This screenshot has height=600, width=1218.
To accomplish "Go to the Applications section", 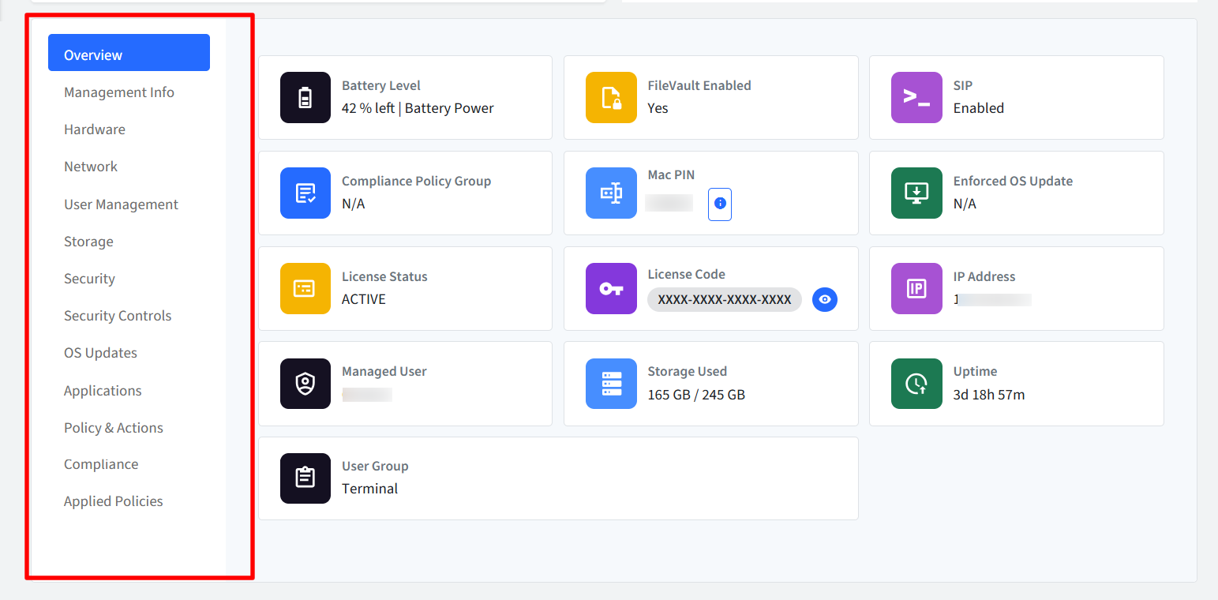I will click(103, 391).
